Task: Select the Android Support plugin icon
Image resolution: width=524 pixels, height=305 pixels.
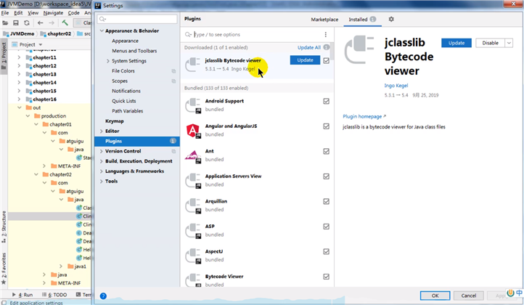Action: tap(194, 105)
